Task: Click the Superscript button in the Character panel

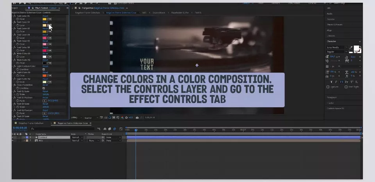Action: coord(352,82)
